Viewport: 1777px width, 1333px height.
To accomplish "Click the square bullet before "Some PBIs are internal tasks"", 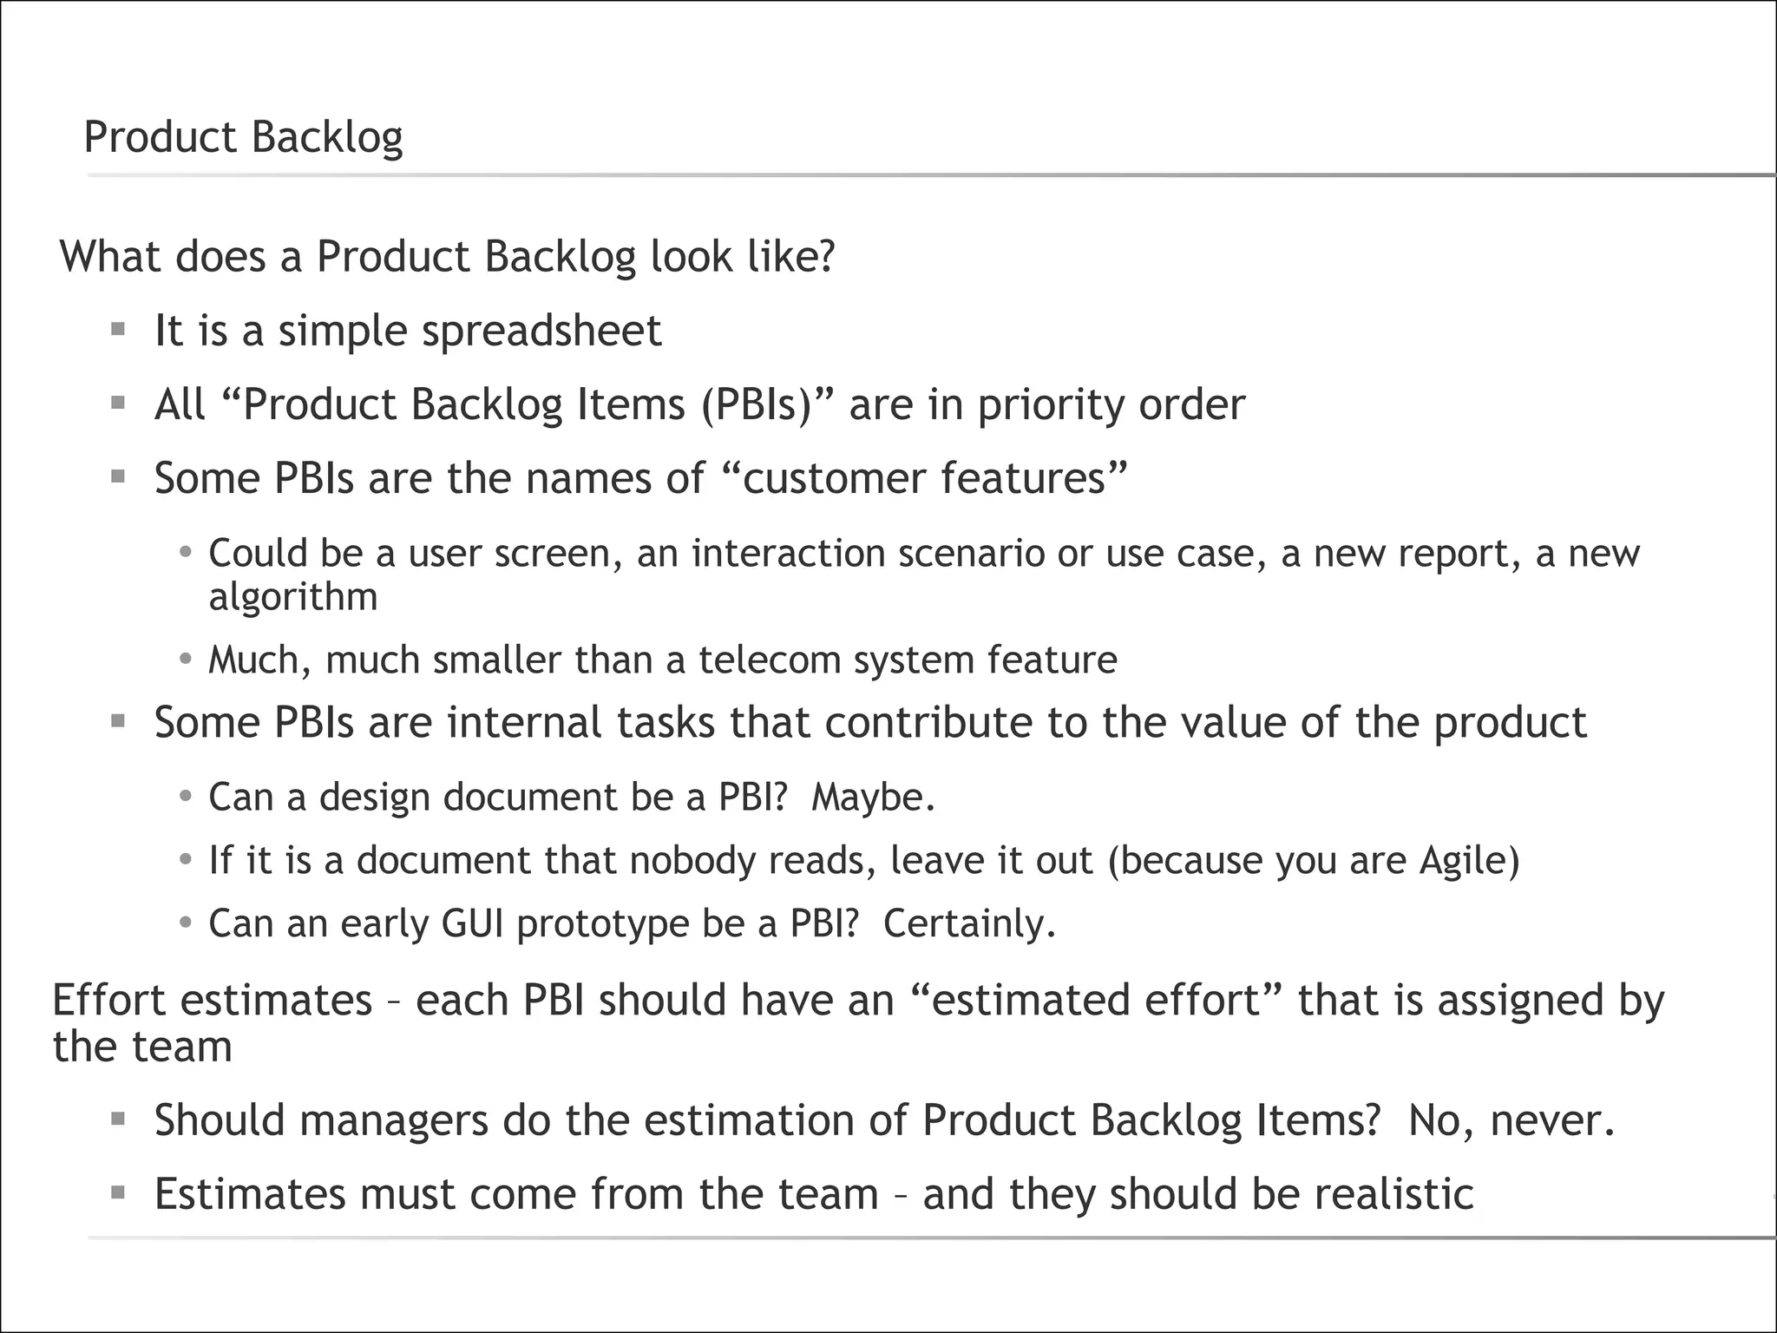I will point(119,721).
